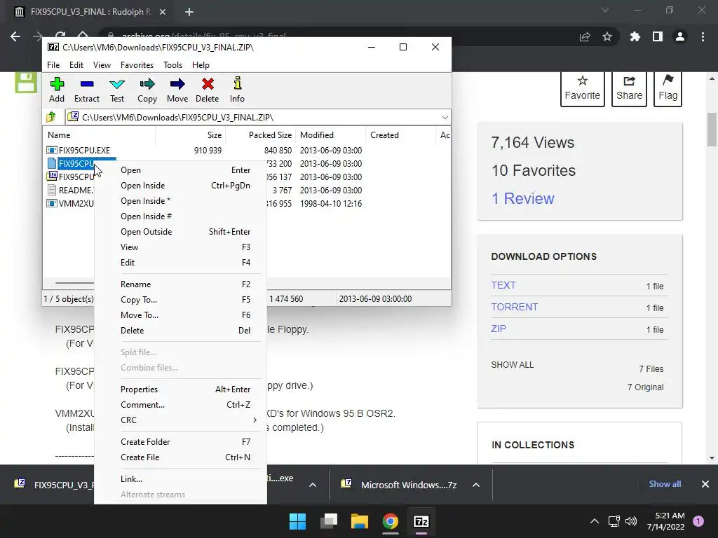Select View in the context menu
This screenshot has width=718, height=538.
180,247
